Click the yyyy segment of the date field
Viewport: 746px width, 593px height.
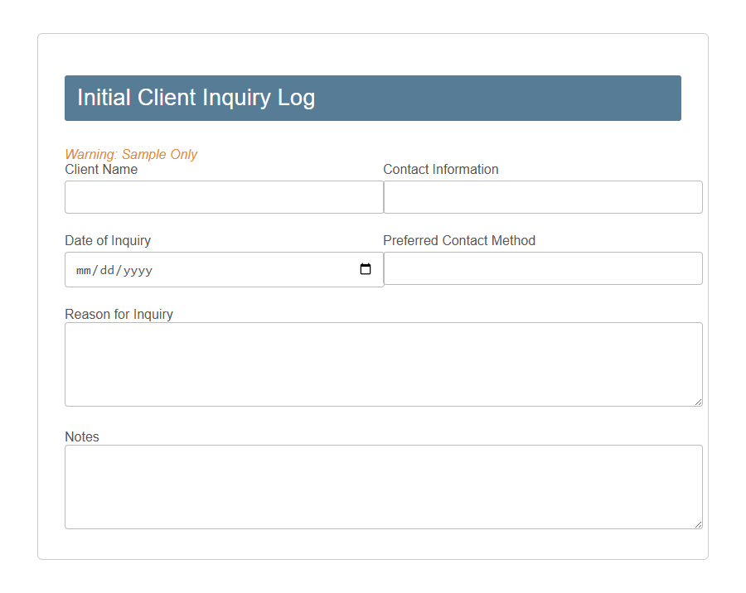coord(135,270)
